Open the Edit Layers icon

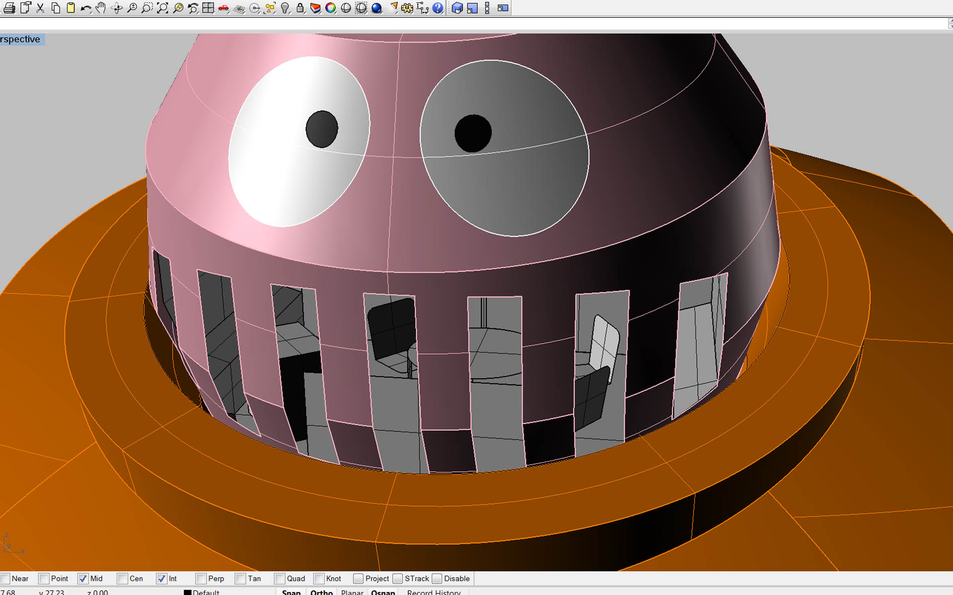[x=315, y=8]
